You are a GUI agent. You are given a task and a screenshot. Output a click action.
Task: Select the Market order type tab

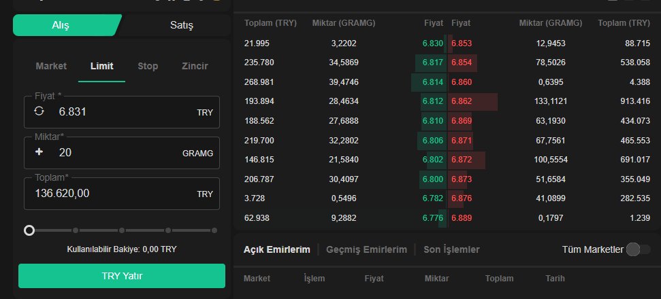click(x=51, y=66)
